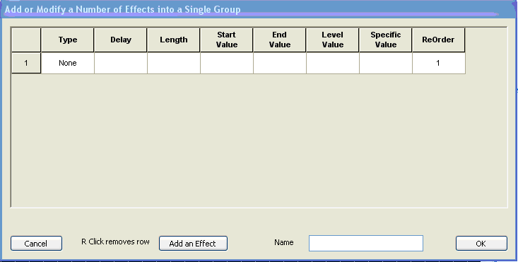
Task: Select the Type cell showing None
Action: point(68,63)
